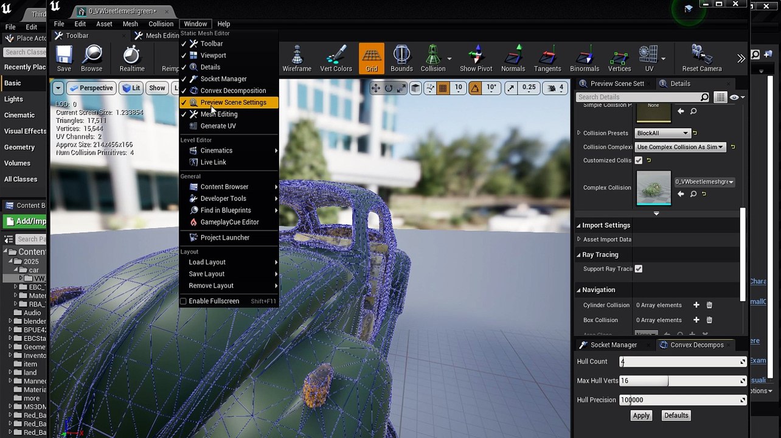Adjust the Hull Count slider
Image resolution: width=781 pixels, height=438 pixels.
click(x=682, y=361)
